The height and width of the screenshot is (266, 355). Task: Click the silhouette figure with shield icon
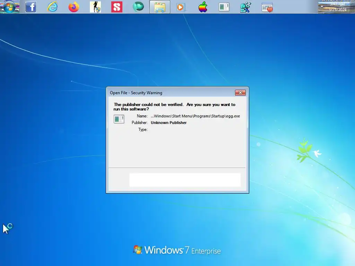[95, 7]
